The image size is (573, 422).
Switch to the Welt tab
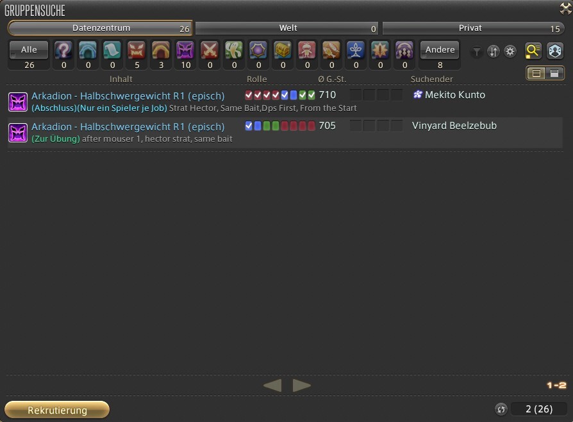[x=287, y=28]
